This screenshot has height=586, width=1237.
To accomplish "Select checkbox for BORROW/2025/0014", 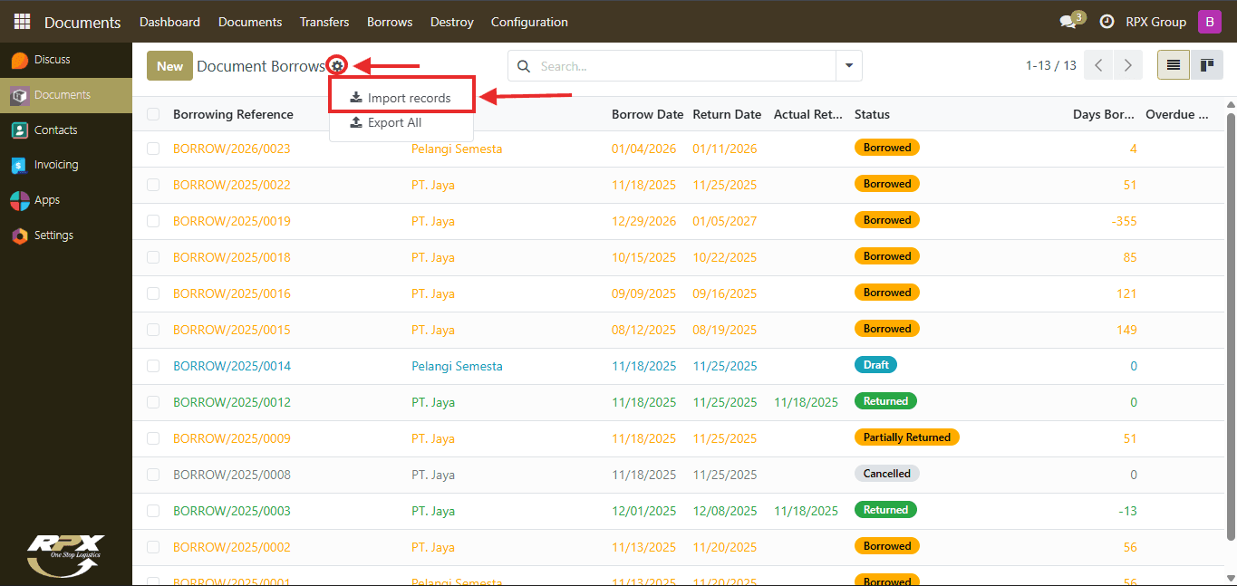I will [x=153, y=366].
